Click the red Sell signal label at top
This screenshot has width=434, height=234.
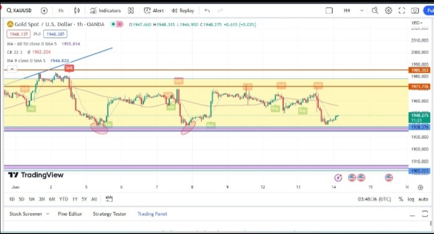[69, 68]
